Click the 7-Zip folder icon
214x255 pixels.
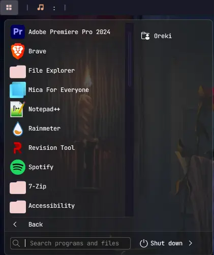[18, 187]
